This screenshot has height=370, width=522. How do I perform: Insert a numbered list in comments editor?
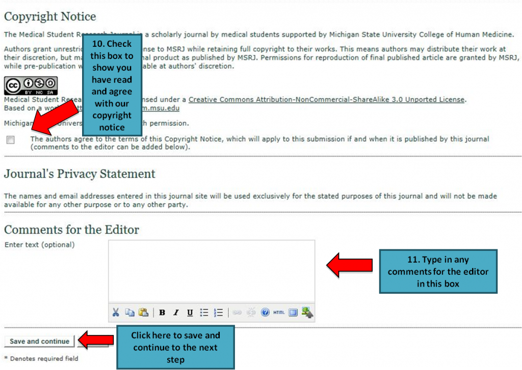point(218,312)
